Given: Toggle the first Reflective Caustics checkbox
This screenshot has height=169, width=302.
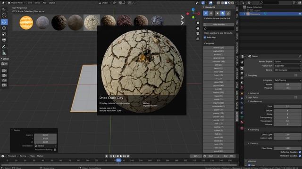Looking at the screenshot, I should click(300, 152).
